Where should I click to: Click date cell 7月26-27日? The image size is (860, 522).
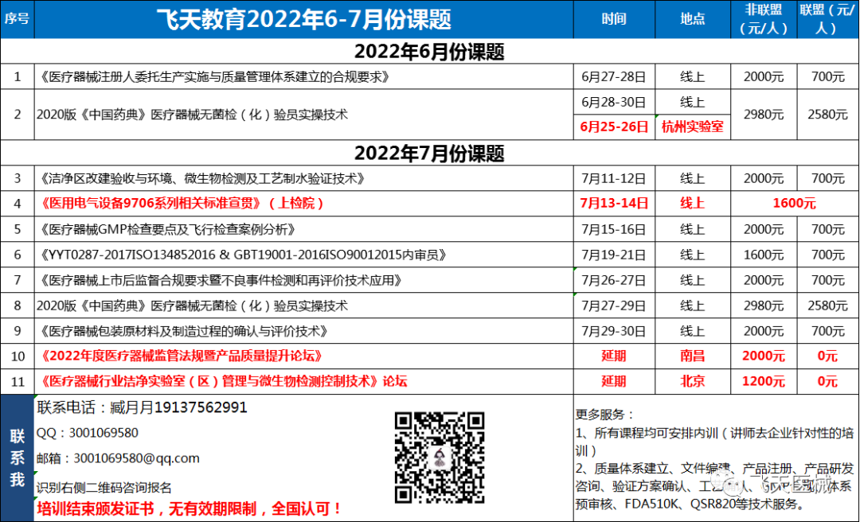click(614, 280)
